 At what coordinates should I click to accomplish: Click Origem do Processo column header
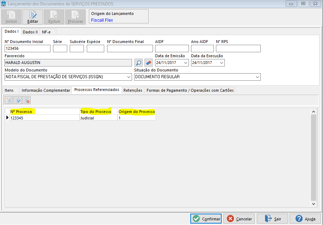point(137,112)
